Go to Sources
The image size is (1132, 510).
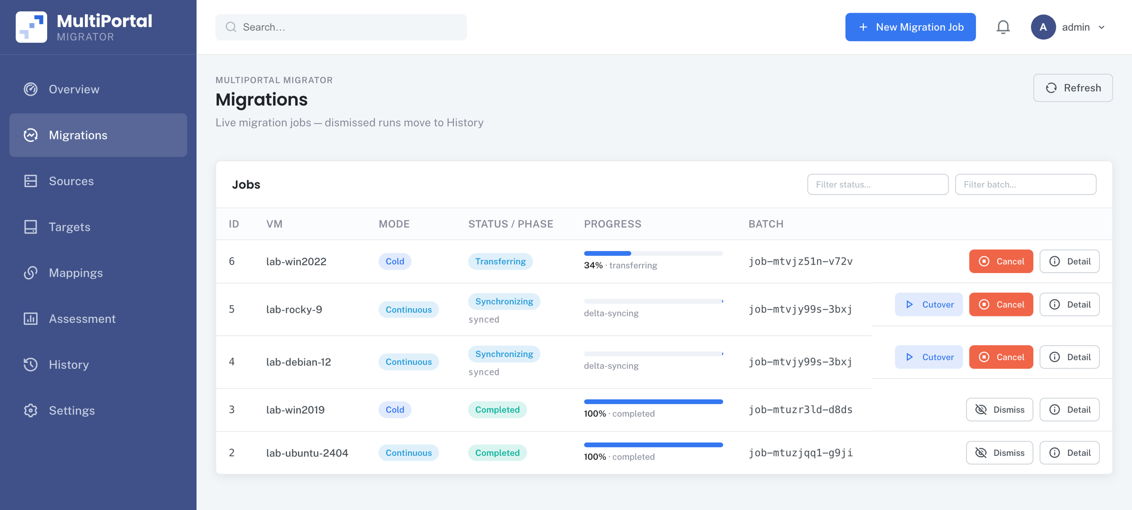98,181
